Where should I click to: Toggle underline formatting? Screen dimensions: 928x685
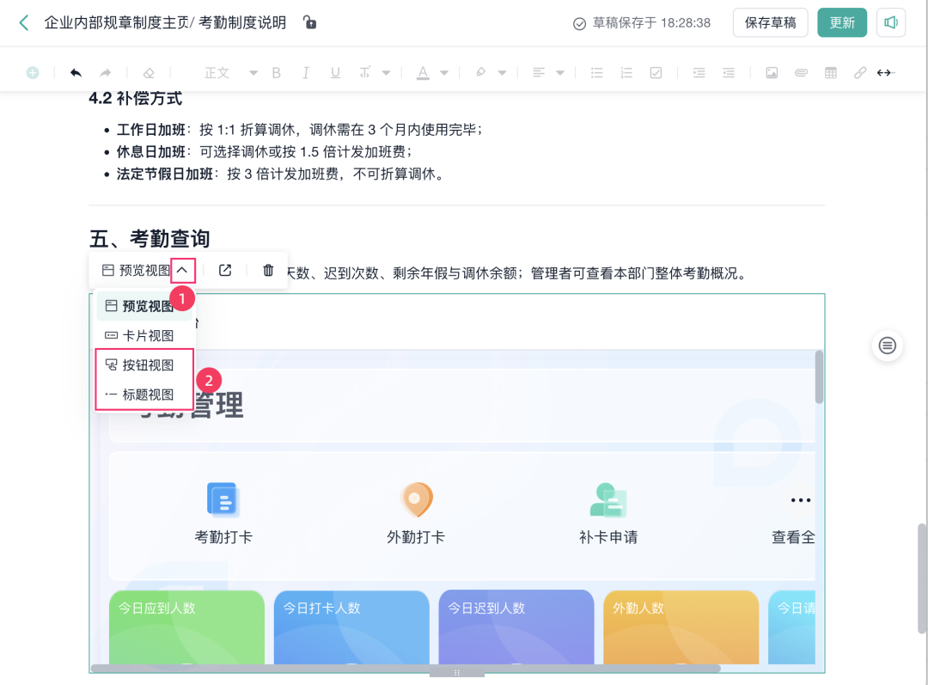pos(335,73)
